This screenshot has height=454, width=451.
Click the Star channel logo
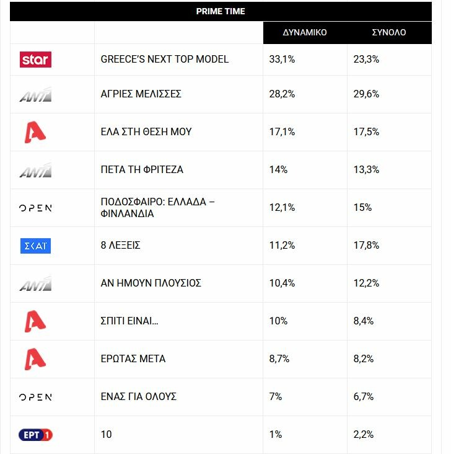35,60
